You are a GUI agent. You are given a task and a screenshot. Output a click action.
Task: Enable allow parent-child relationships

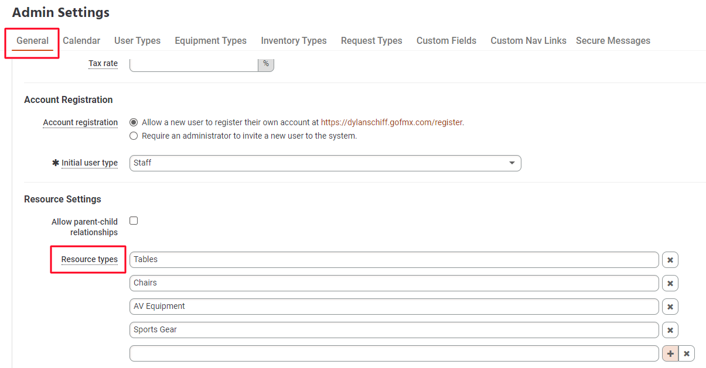134,221
